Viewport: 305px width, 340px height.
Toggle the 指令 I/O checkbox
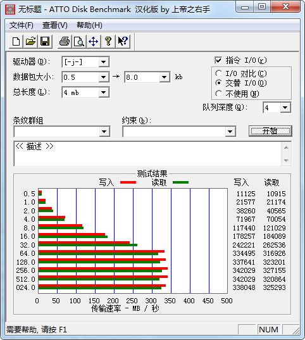(218, 60)
